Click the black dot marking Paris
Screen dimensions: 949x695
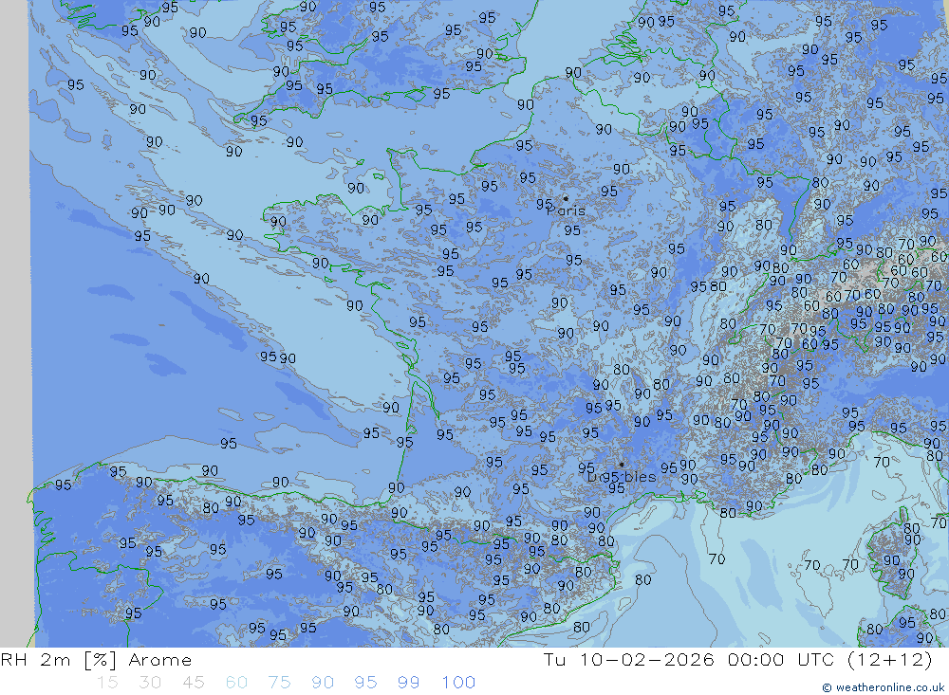point(566,198)
